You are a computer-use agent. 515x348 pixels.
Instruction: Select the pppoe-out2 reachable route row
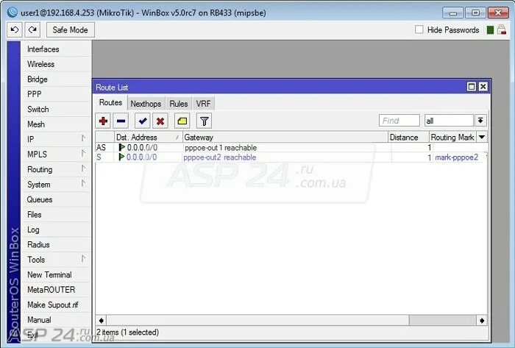coord(291,157)
